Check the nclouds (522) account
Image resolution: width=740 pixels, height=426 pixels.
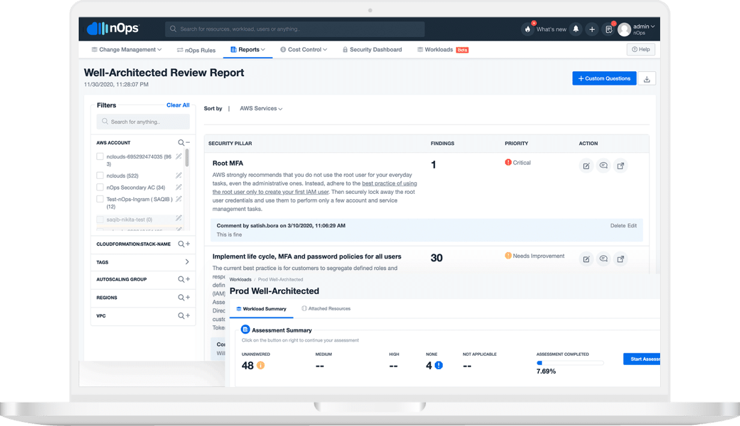tap(100, 176)
